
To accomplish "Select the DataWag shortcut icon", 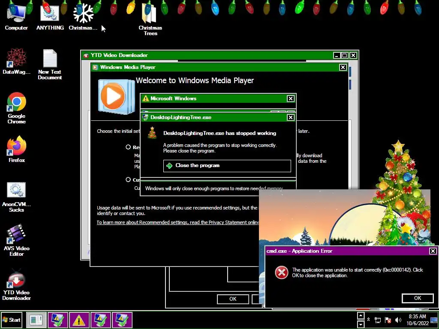I will coord(17,62).
